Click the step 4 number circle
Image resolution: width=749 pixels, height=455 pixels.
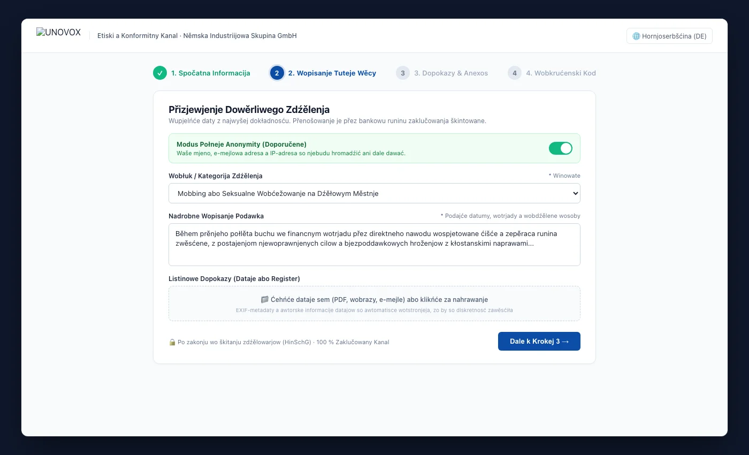[x=515, y=73]
